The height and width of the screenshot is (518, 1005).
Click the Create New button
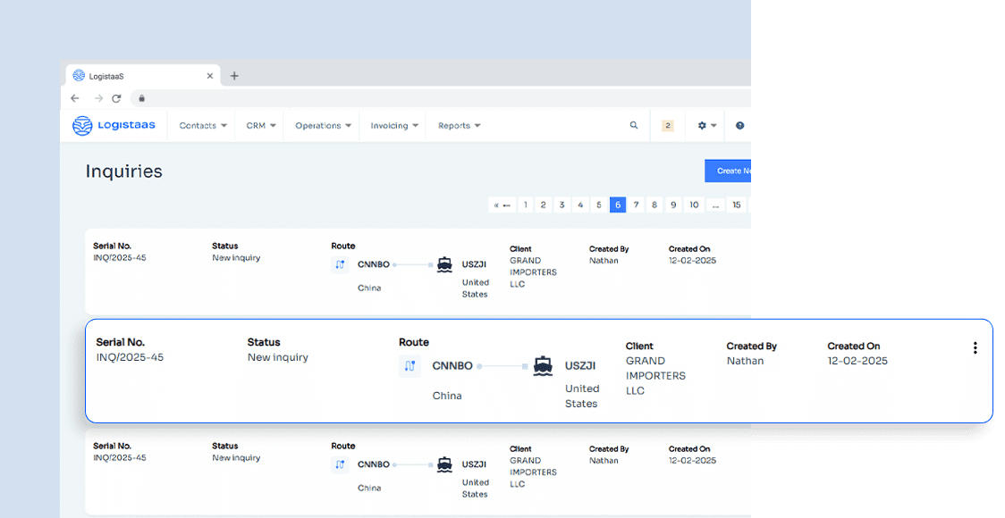[729, 171]
